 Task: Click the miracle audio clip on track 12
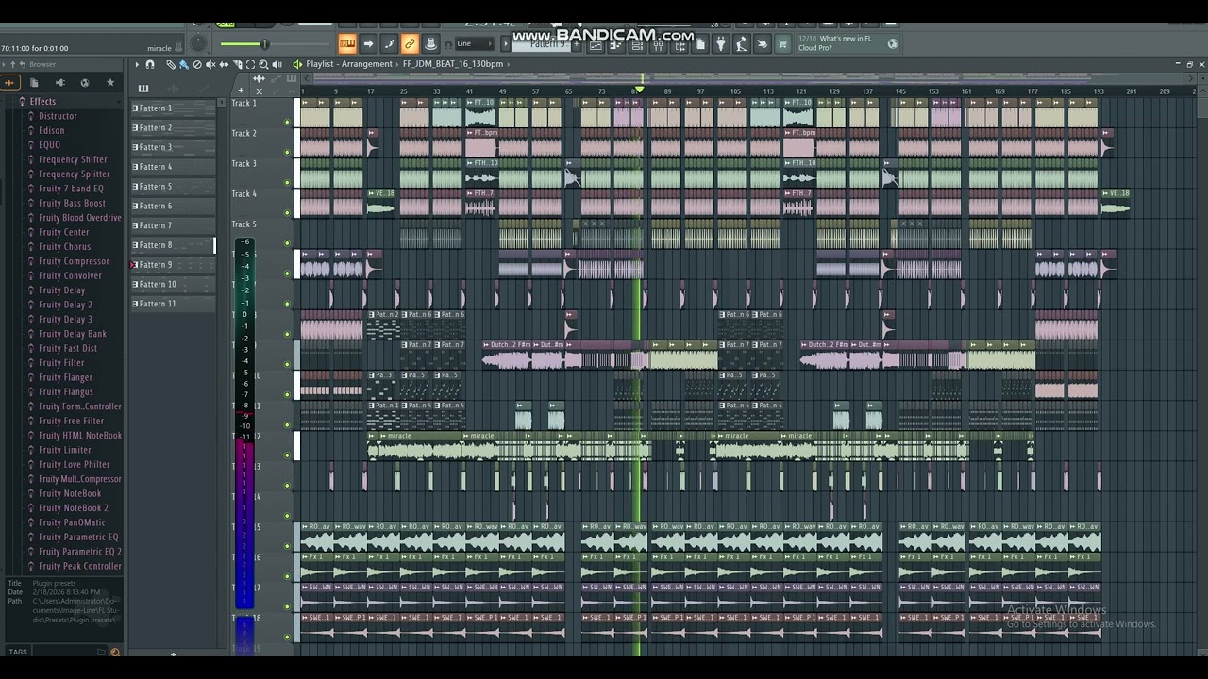420,446
